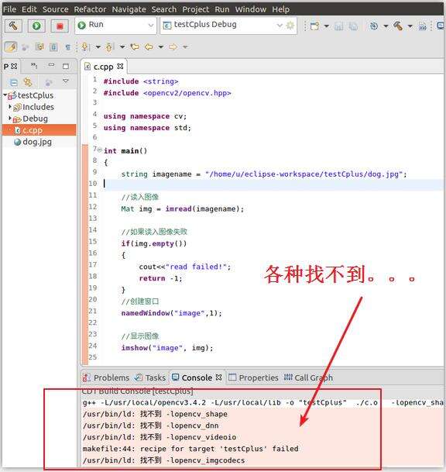Screen dimensions: 446x472
Task: Open the Project Explorer view menu triangle
Action: coord(66,81)
